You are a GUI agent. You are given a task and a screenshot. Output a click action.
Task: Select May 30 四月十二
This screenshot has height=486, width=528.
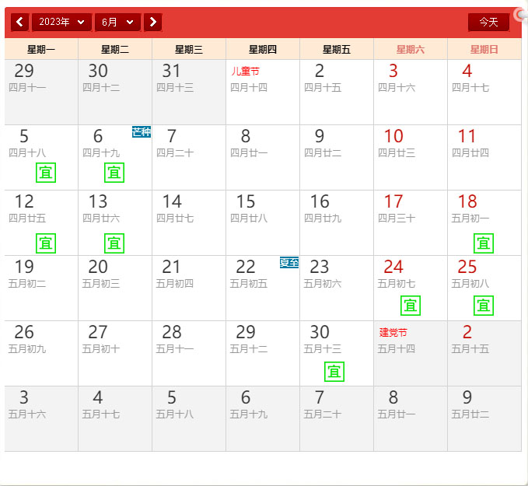pos(115,93)
